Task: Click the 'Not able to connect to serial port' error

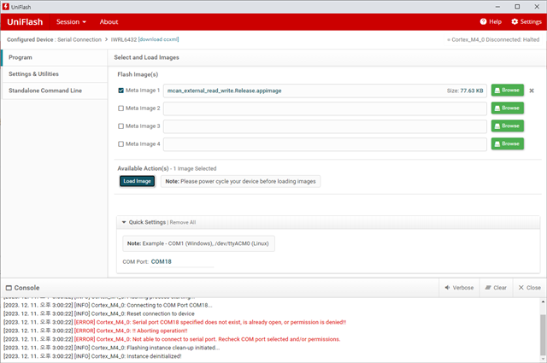Action: [x=172, y=339]
